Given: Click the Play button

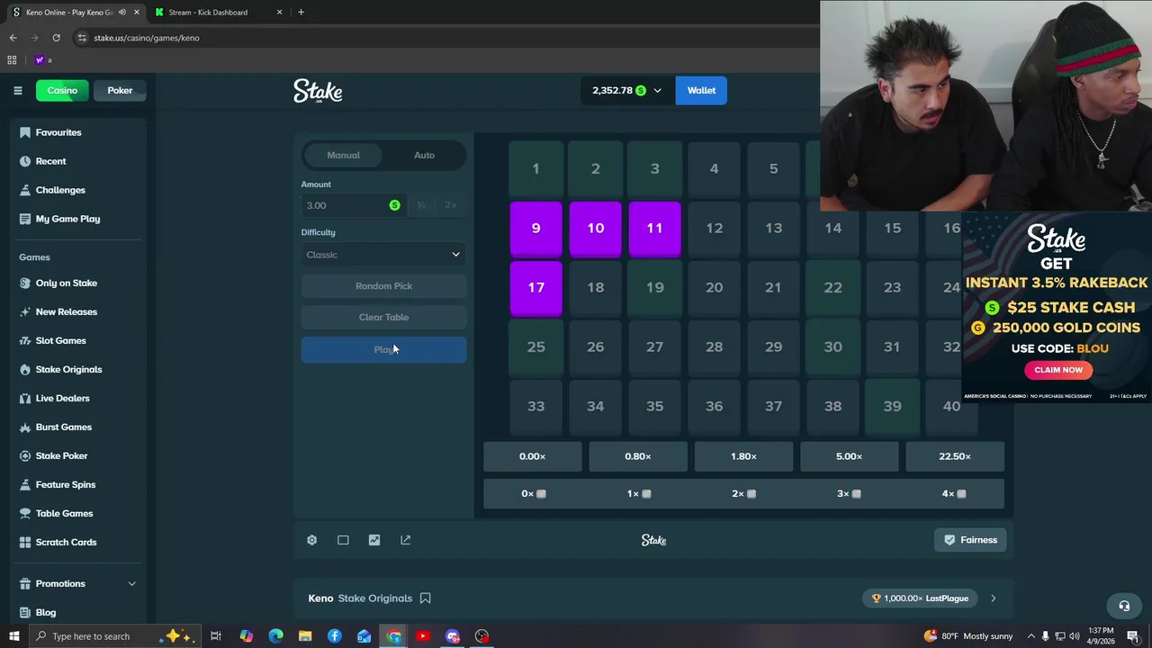Looking at the screenshot, I should coord(383,350).
